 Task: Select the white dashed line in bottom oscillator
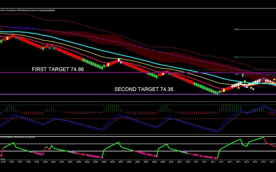138,144
